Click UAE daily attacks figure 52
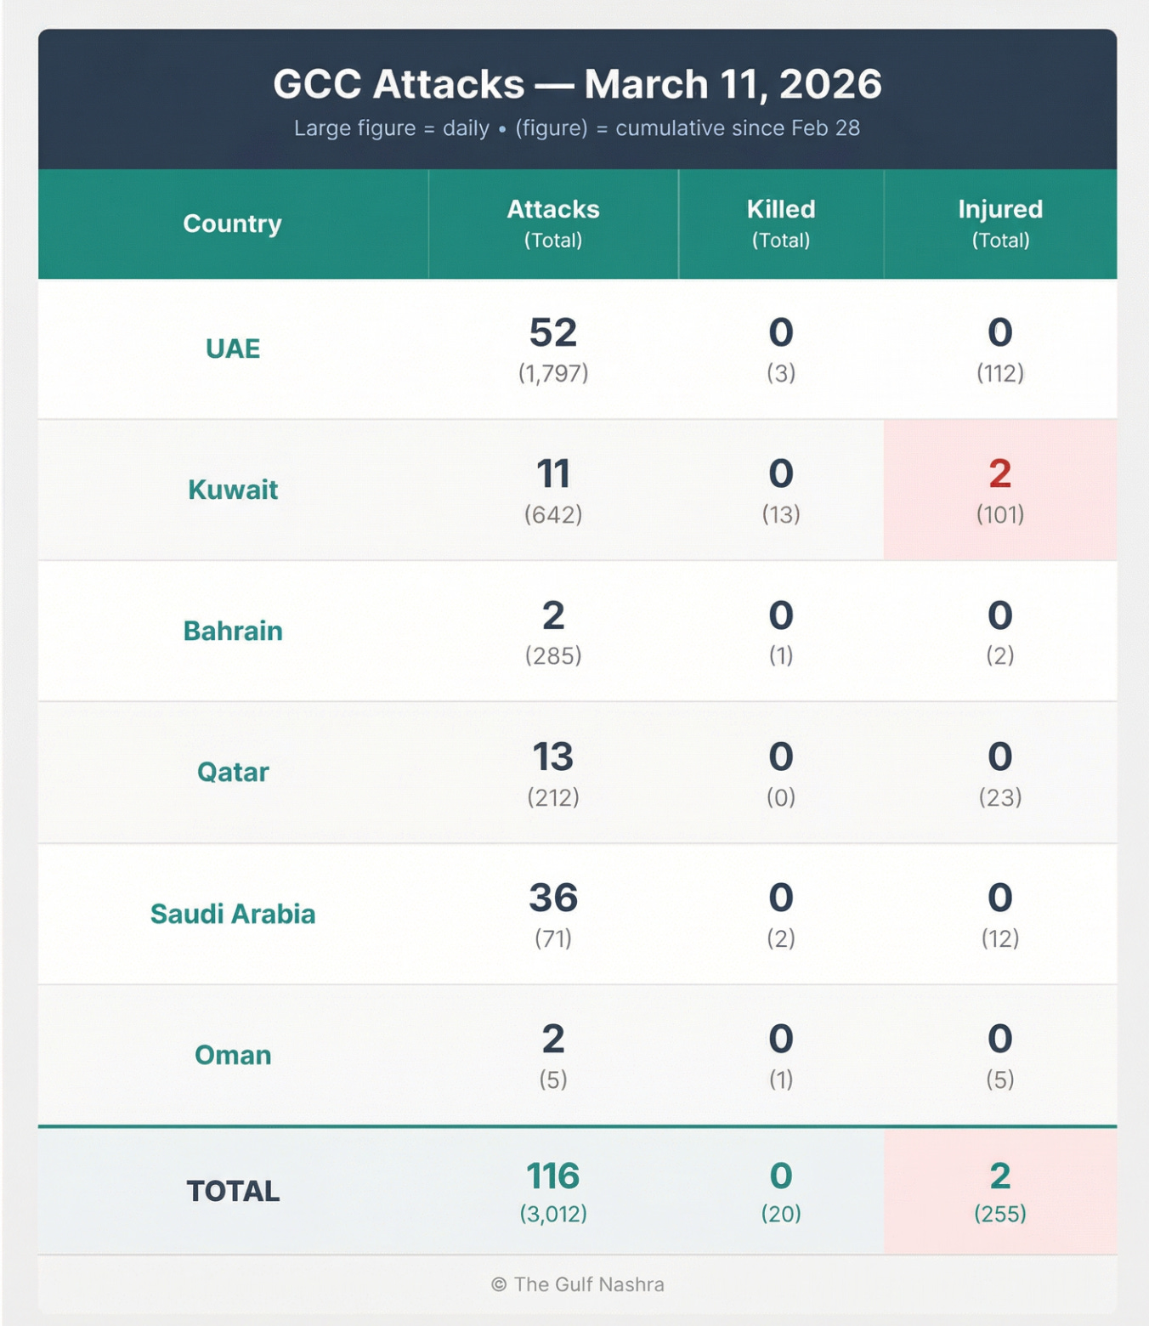Image resolution: width=1149 pixels, height=1326 pixels. tap(553, 332)
